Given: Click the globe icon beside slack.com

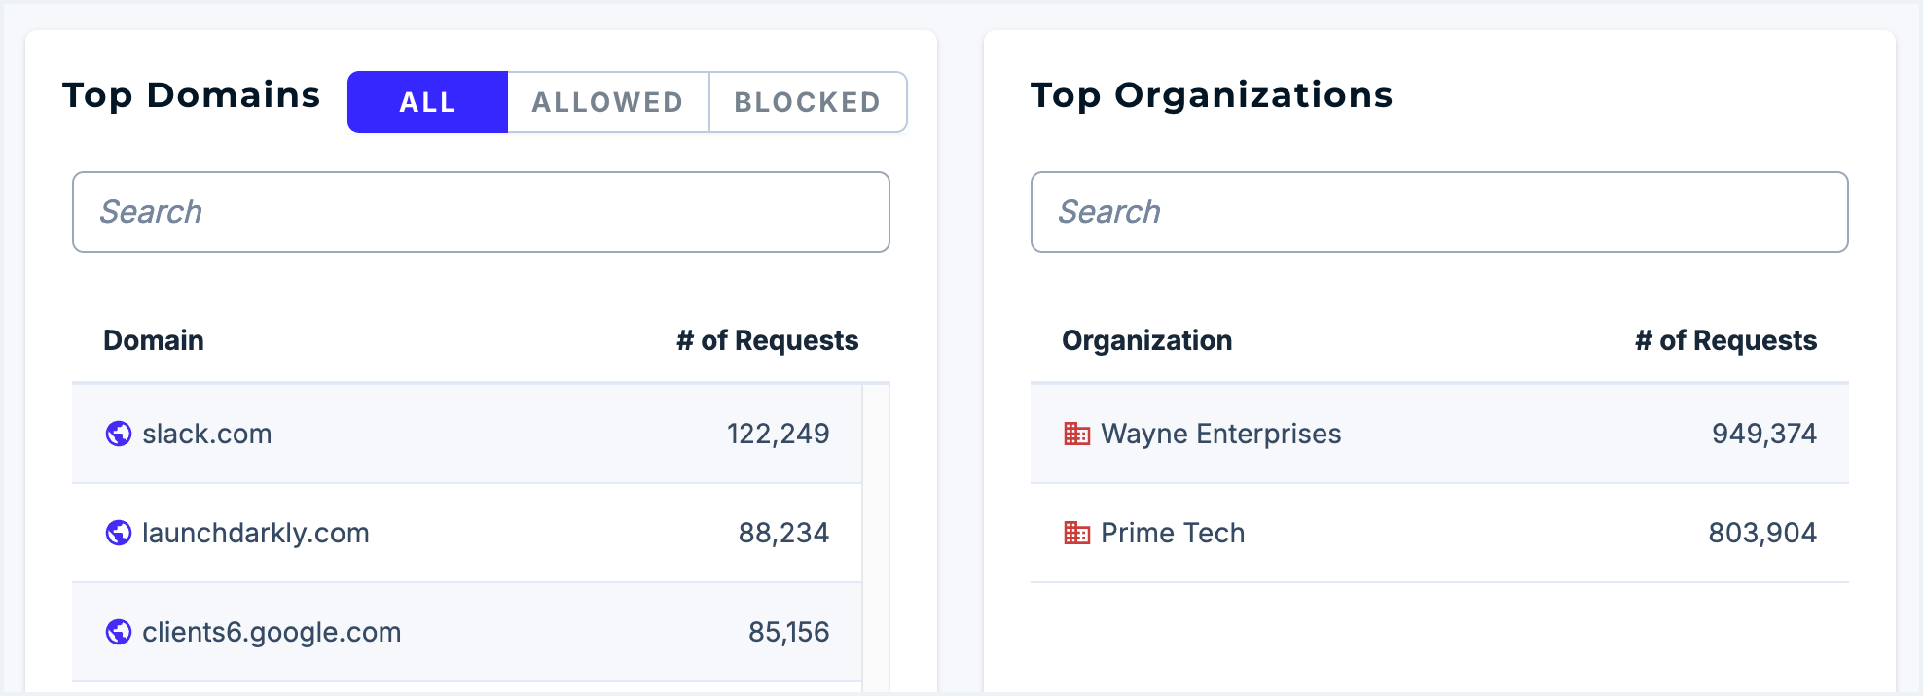Looking at the screenshot, I should point(119,434).
